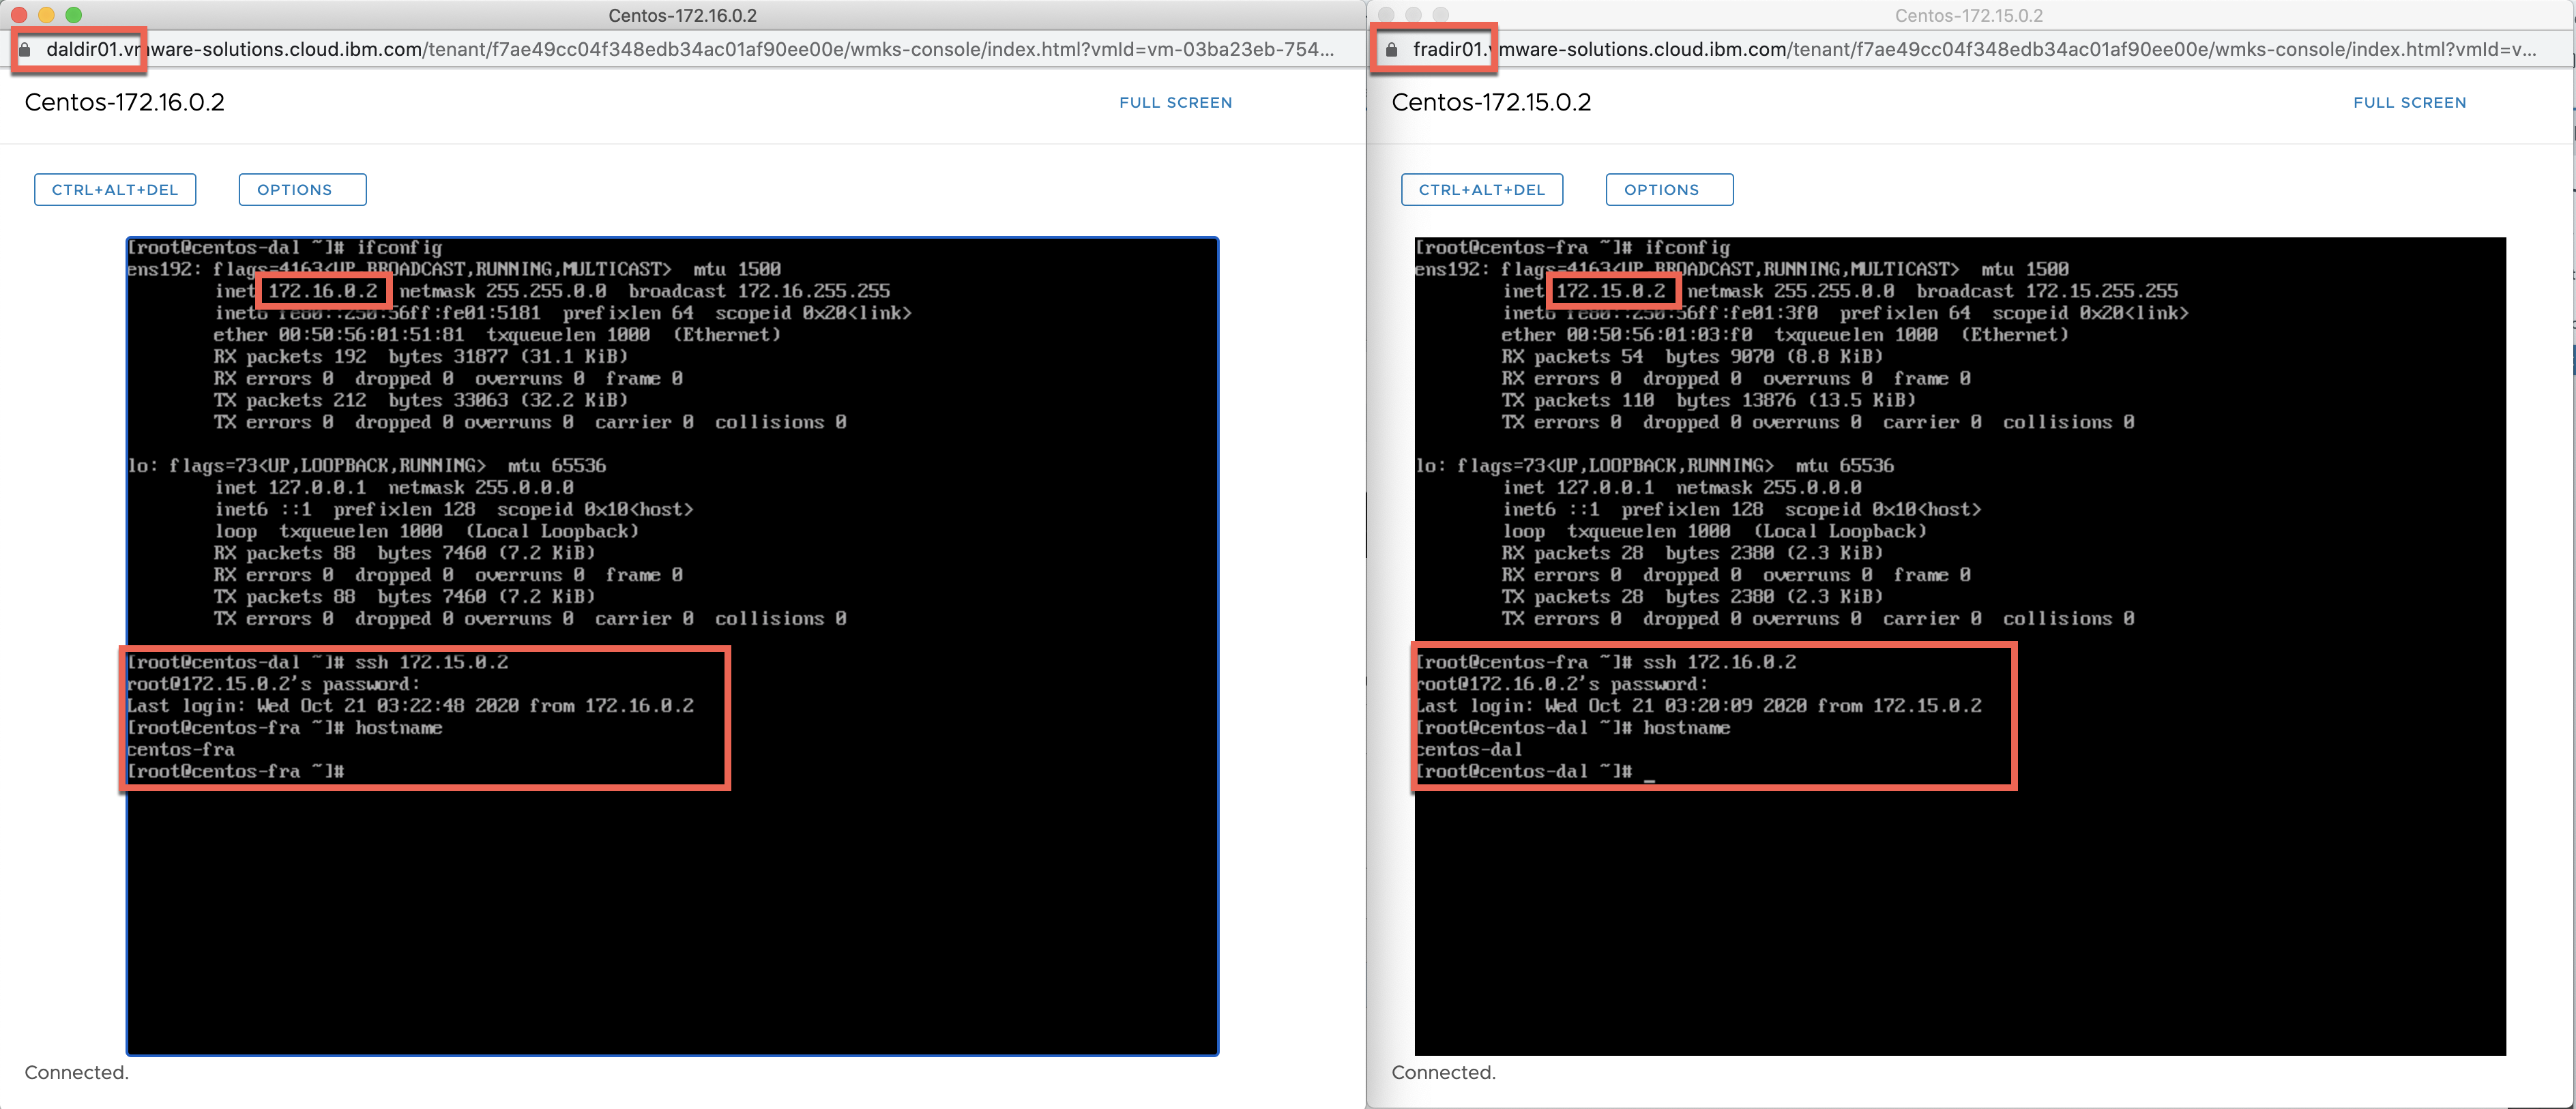The width and height of the screenshot is (2576, 1109).
Task: Minimize the Centos-172.16.0.2 window with the yellow button
Action: pos(46,15)
